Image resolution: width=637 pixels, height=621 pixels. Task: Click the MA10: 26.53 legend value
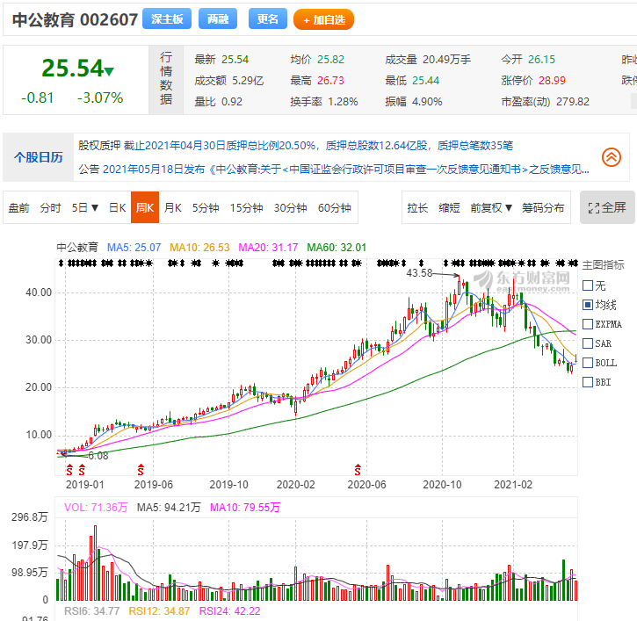point(199,248)
